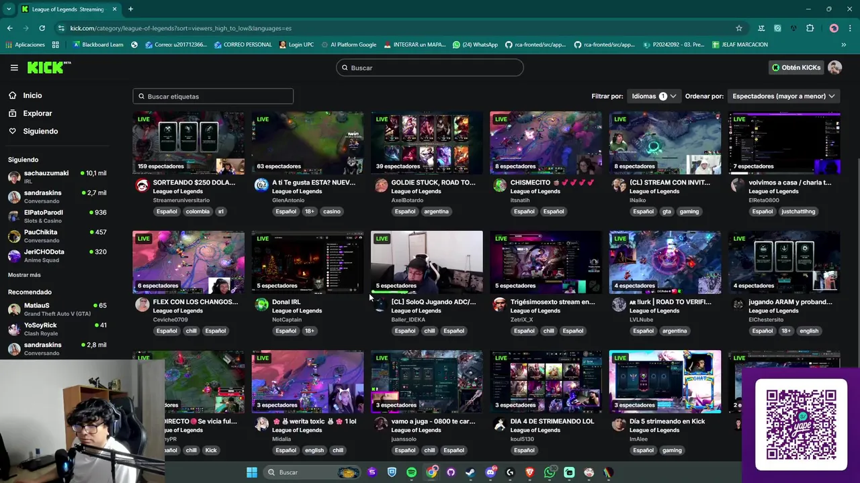Open Steam from the taskbar

point(470,472)
